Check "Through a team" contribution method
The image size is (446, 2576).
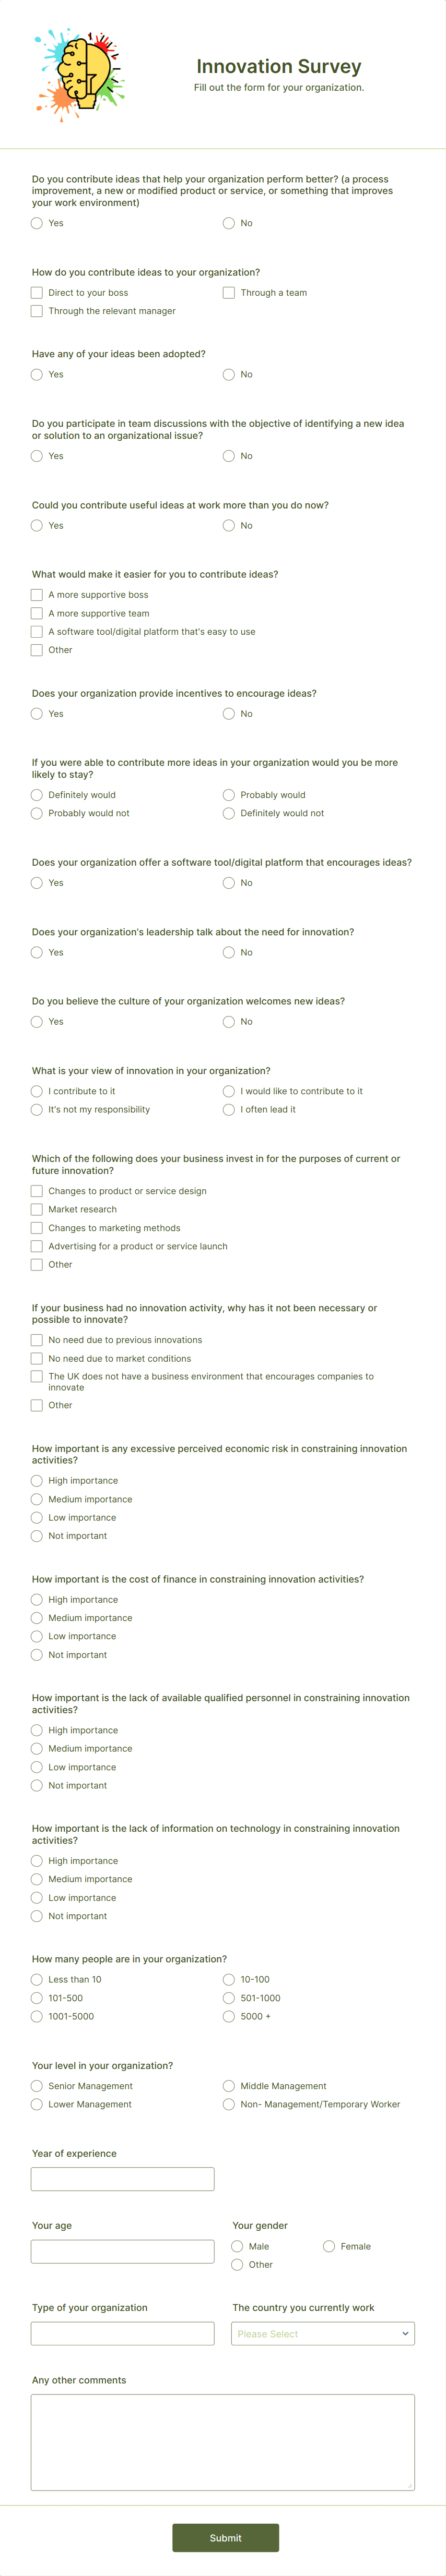[x=228, y=292]
